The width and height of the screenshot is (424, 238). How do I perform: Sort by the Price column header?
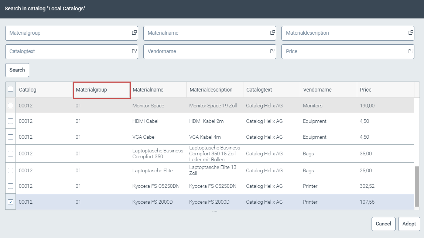coord(366,89)
